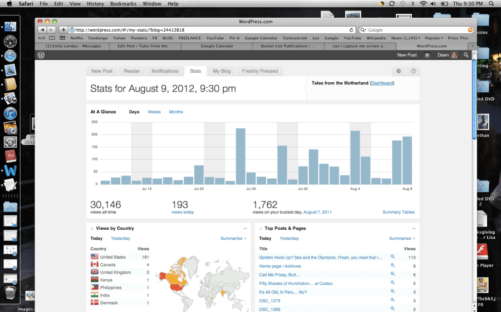This screenshot has width=501, height=312.
Task: Click the help question mark icon
Action: pos(414,71)
